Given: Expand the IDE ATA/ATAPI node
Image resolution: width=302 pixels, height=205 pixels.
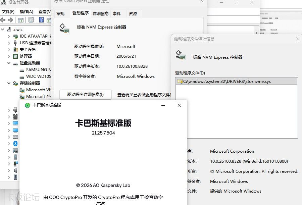Looking at the screenshot, I should pyautogui.click(x=9, y=36).
